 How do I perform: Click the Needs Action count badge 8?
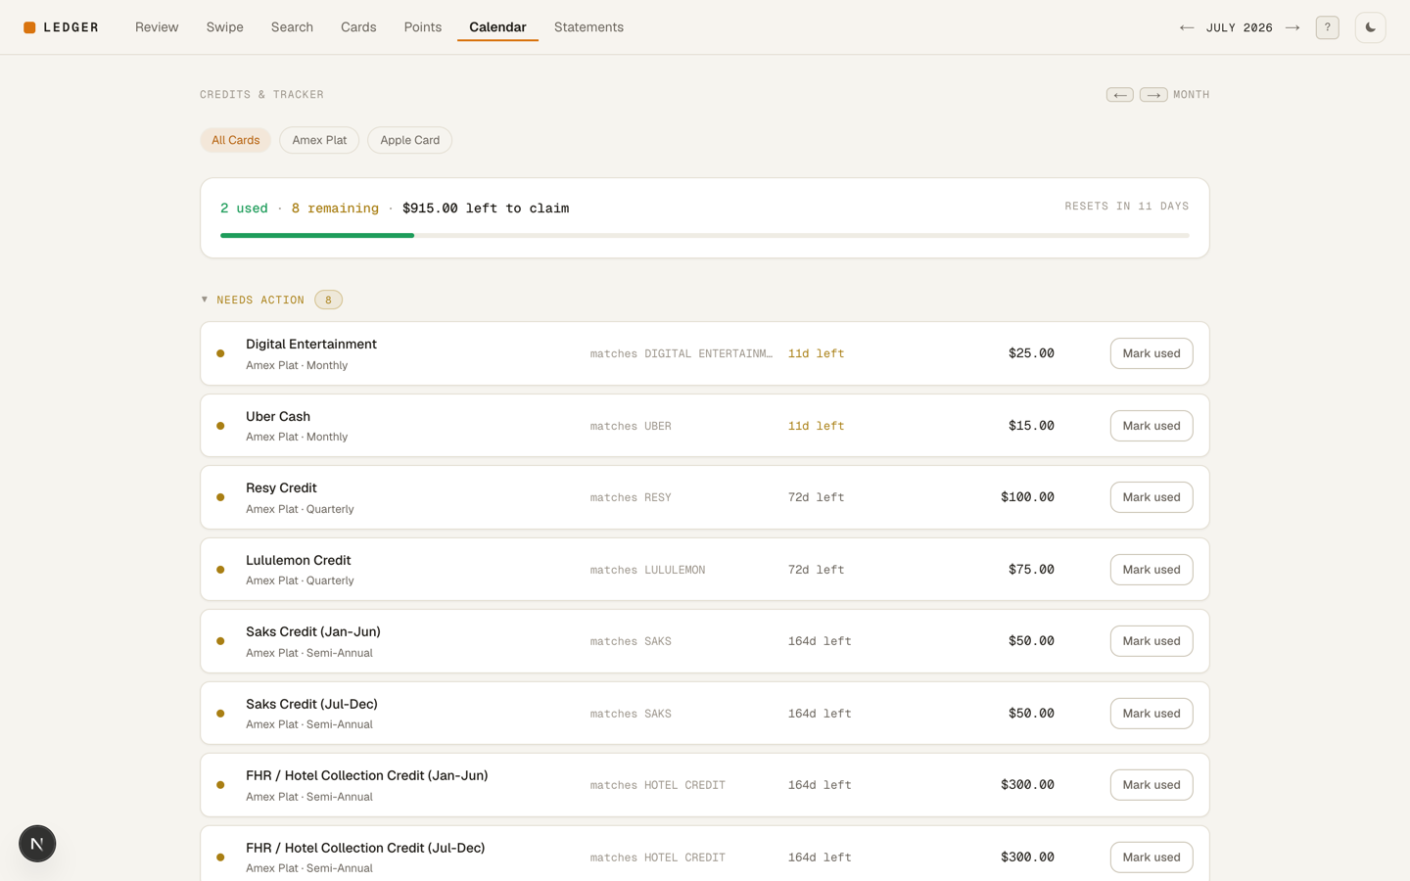tap(328, 300)
